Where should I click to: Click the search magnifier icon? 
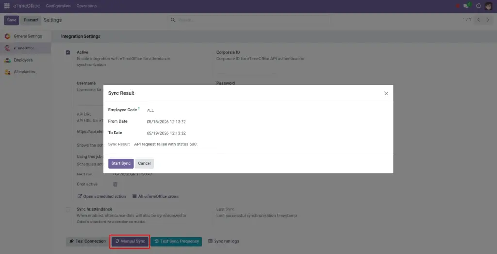173,20
